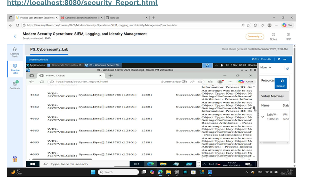Open File Explorer in Windows Server taskbar
313x193 pixels.
[163, 164]
